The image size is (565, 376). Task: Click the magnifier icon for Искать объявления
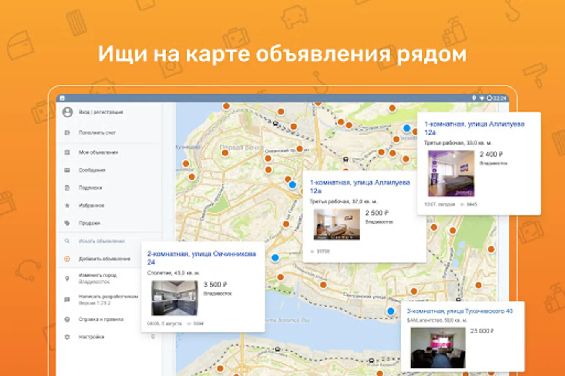click(x=67, y=241)
